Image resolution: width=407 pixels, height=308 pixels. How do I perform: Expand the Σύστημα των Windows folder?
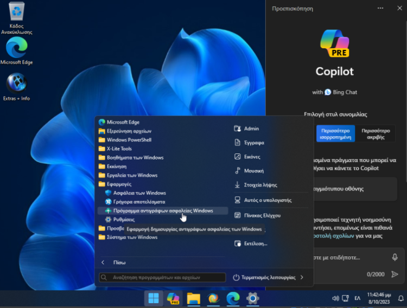pos(128,237)
